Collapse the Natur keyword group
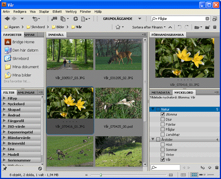The image size is (221, 179). (153, 110)
